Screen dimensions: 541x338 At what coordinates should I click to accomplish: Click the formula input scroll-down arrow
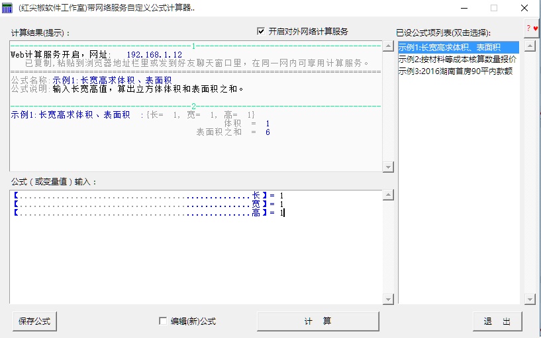tap(387, 300)
